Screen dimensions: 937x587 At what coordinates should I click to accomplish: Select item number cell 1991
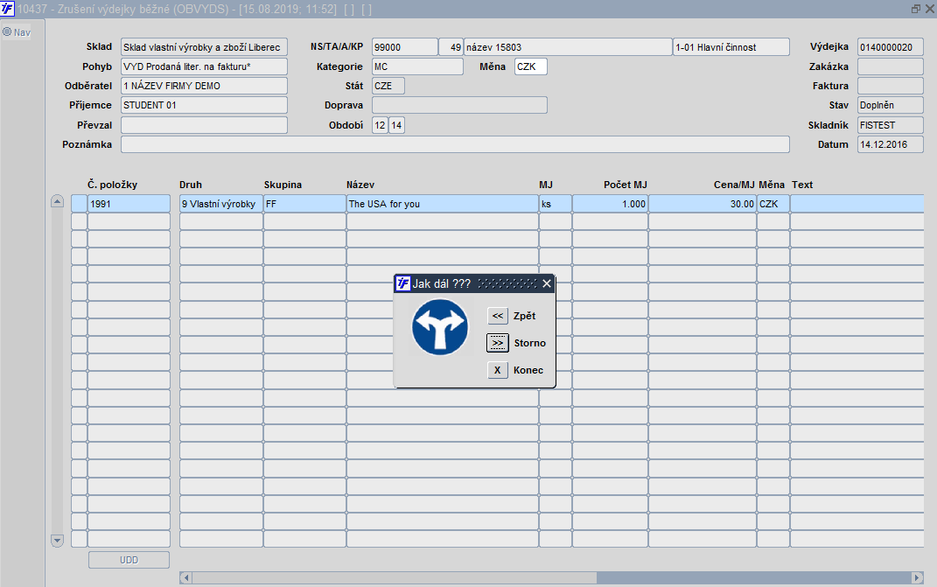[x=129, y=204]
